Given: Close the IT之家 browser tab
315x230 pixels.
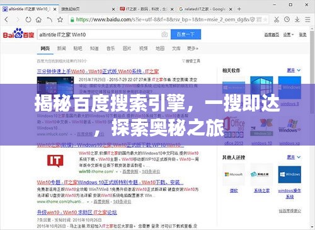Looking at the screenshot, I should click(x=172, y=9).
